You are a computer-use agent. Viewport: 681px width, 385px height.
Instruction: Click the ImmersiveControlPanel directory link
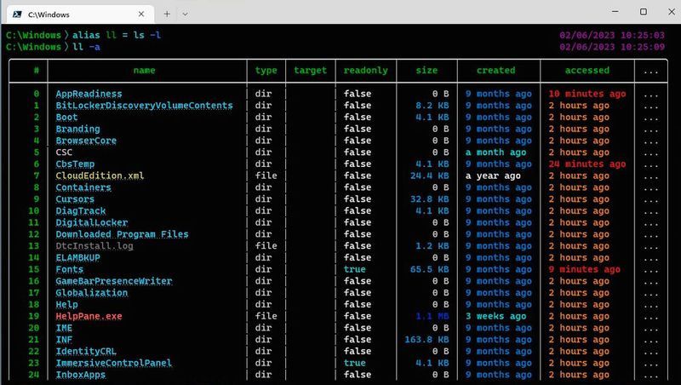[x=114, y=363]
